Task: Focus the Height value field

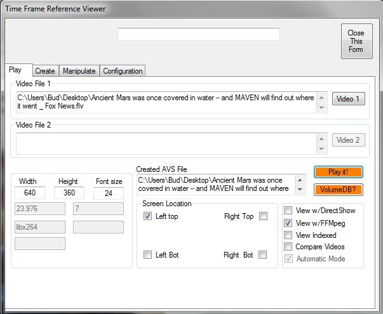Action: point(69,193)
